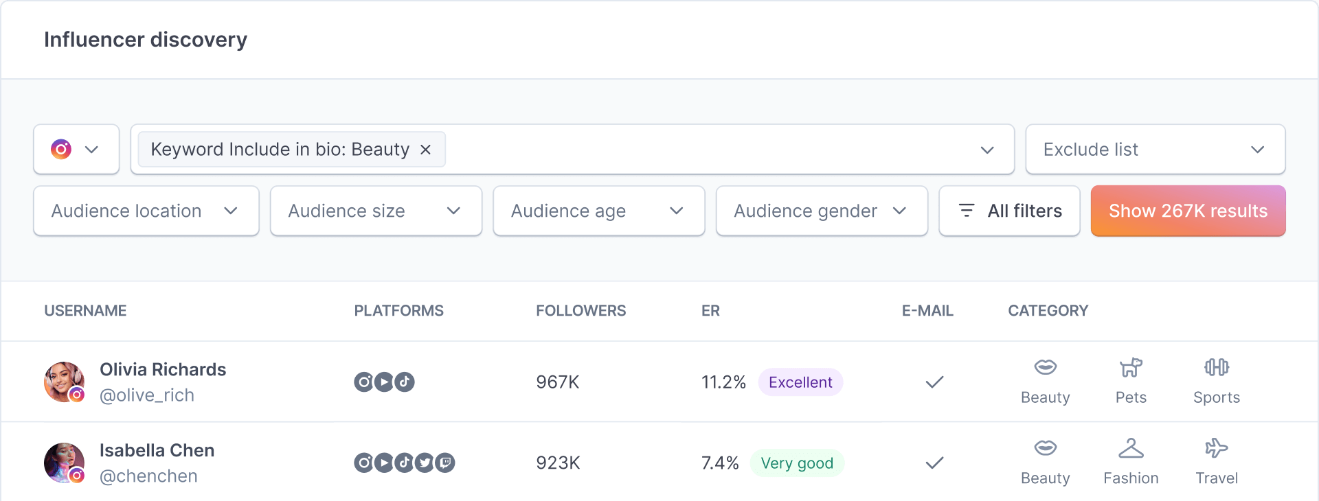1319x501 pixels.
Task: Sort the table by Followers column header
Action: (580, 311)
